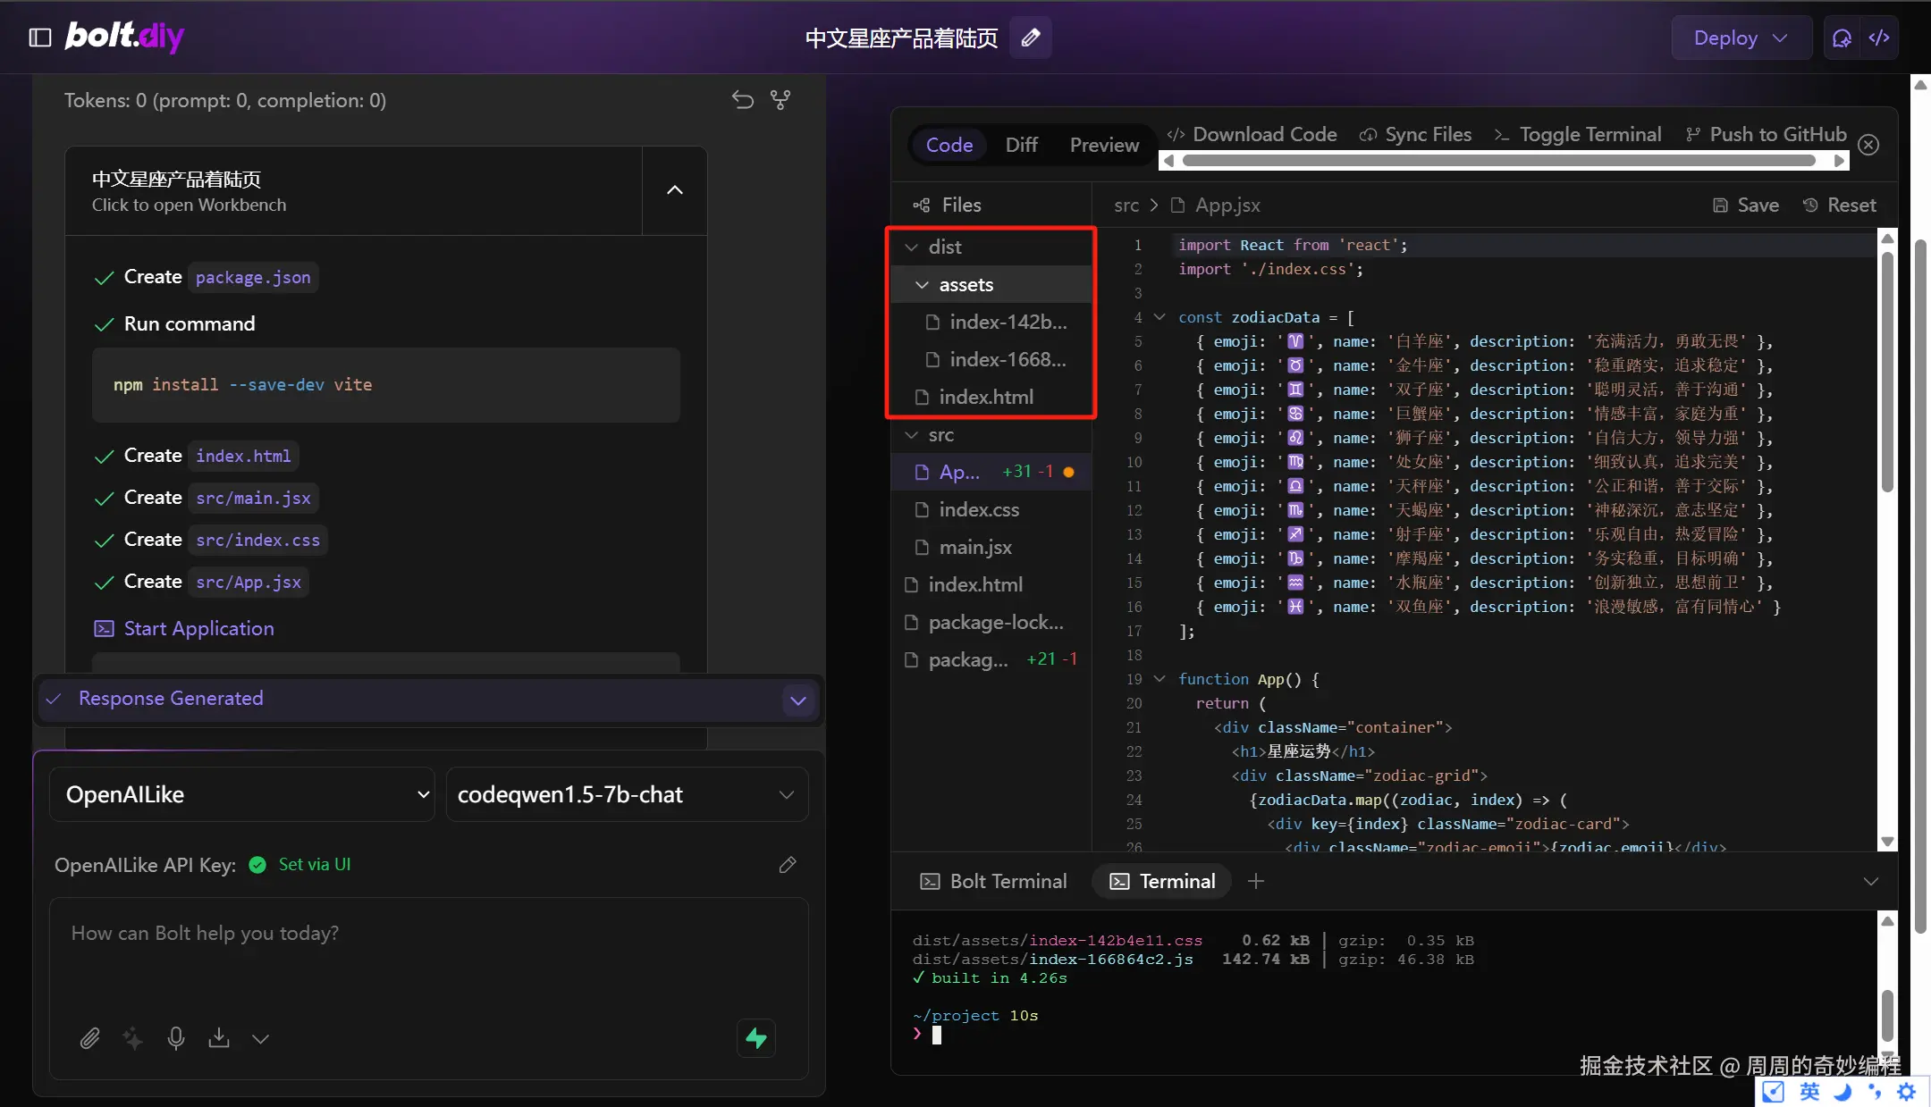
Task: Toggle the sidebar panel icon
Action: click(40, 38)
